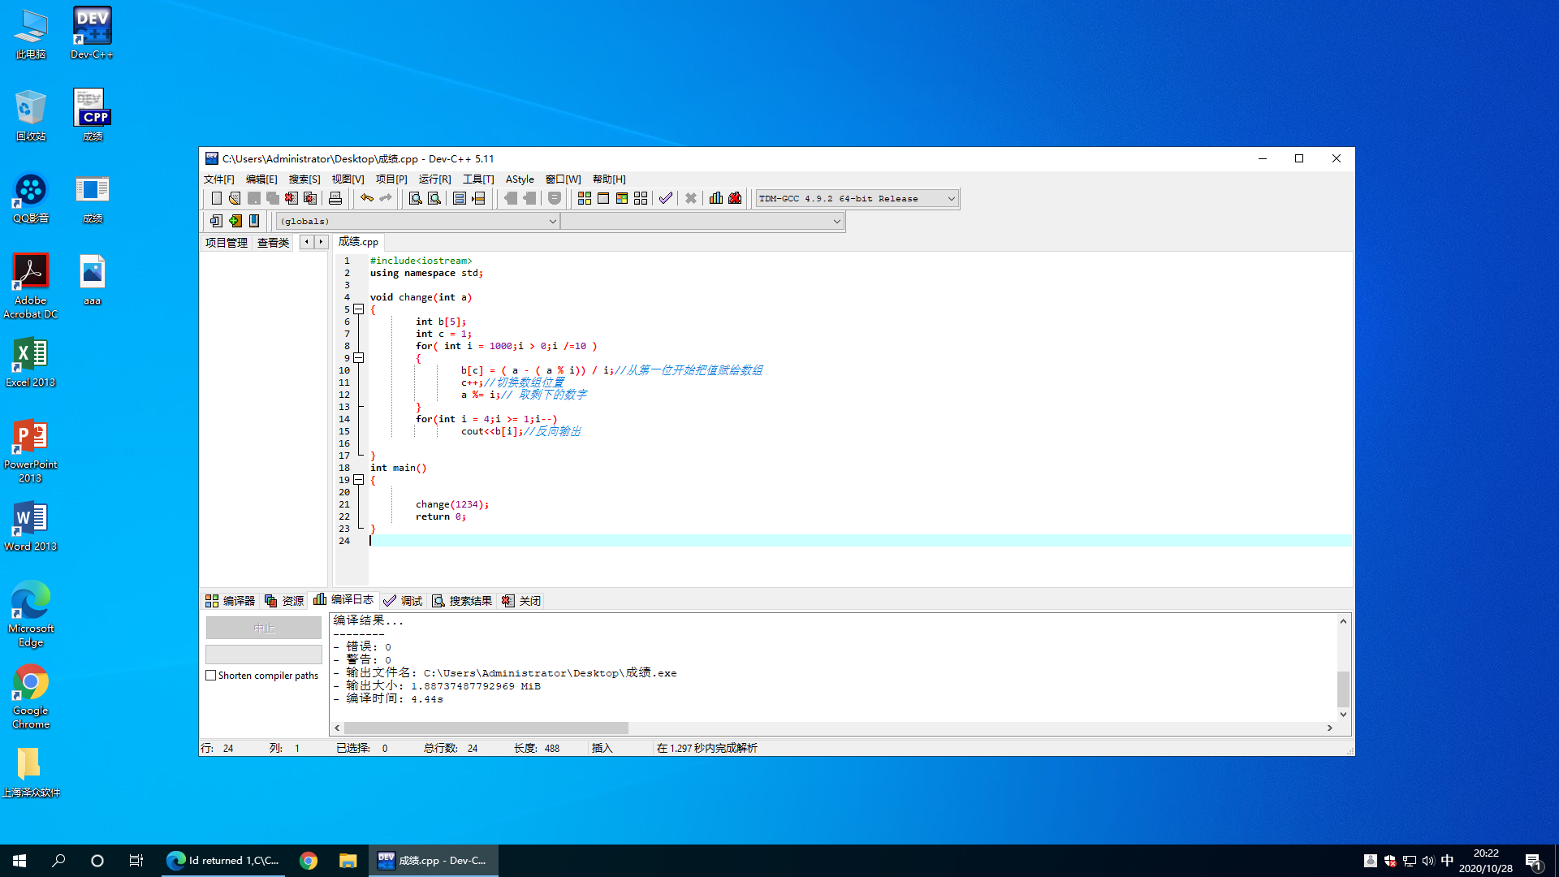Open File Explorer from taskbar
Screen dimensions: 1559x877
(348, 861)
